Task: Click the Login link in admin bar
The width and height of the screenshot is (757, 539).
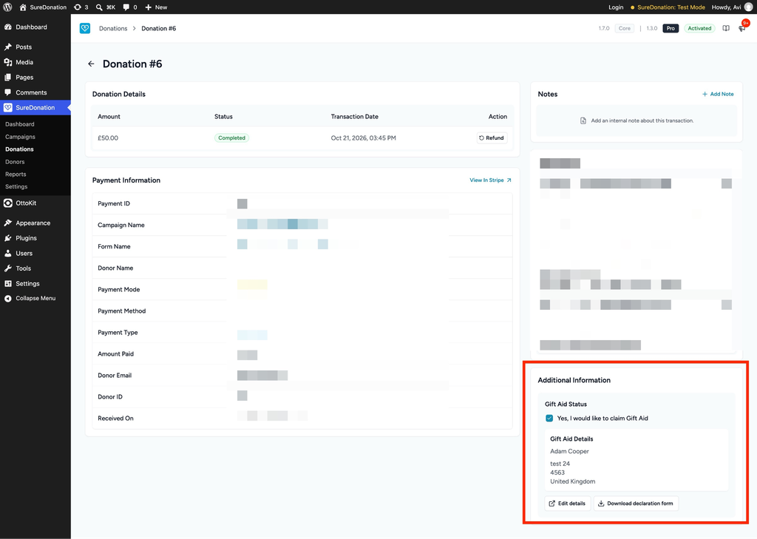Action: 616,7
